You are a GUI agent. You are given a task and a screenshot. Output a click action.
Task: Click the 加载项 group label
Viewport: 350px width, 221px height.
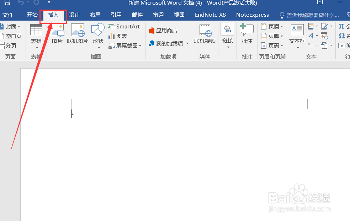(x=168, y=56)
